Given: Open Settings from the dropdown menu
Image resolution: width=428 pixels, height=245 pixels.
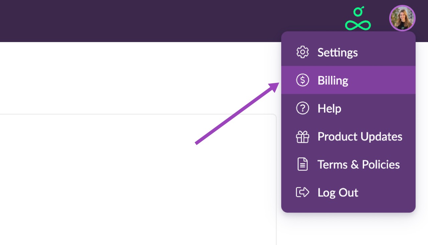Looking at the screenshot, I should tap(348, 52).
